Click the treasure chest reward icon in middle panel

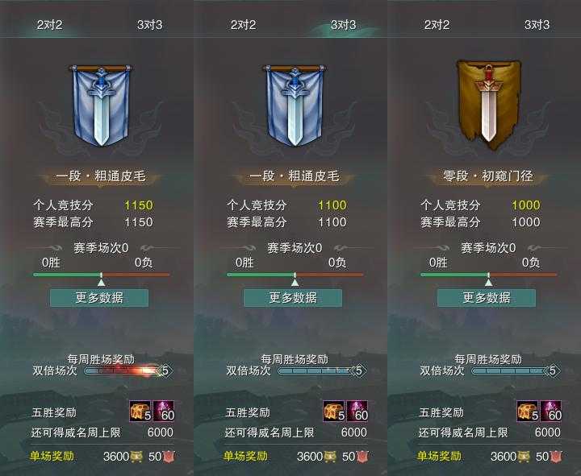coord(334,411)
